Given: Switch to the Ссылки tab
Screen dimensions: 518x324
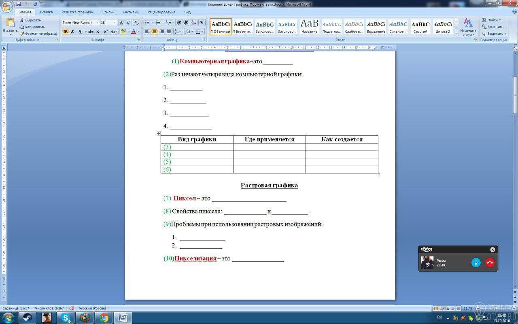Looking at the screenshot, I should (108, 12).
